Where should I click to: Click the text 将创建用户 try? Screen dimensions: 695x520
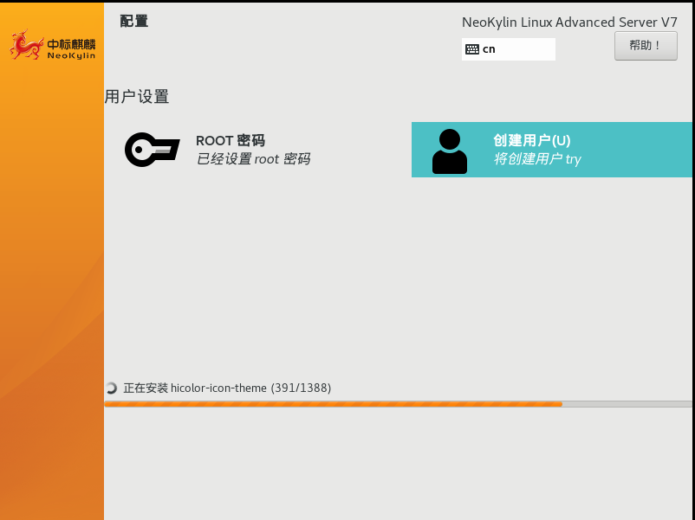[537, 159]
